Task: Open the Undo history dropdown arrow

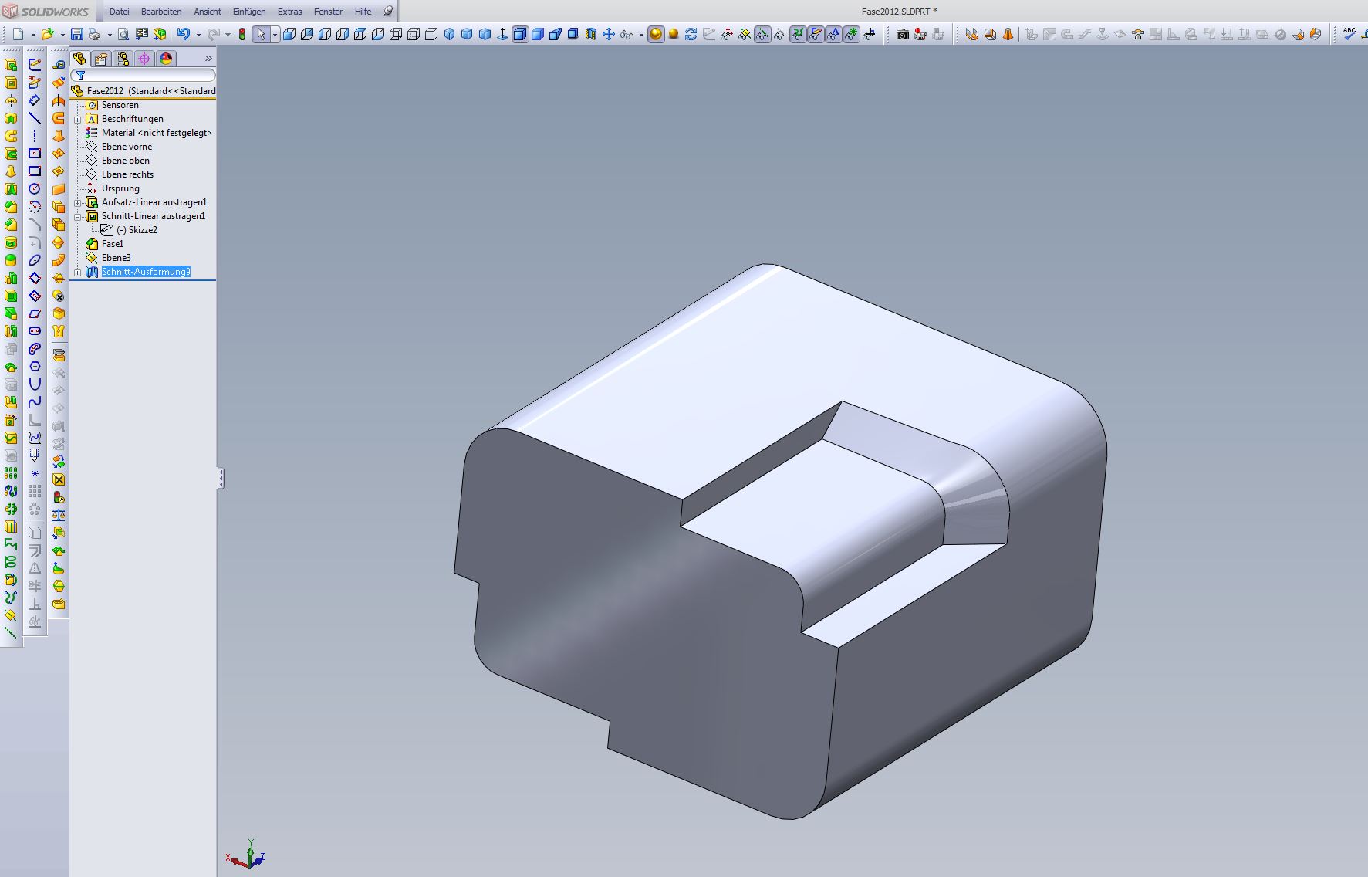Action: tap(198, 35)
